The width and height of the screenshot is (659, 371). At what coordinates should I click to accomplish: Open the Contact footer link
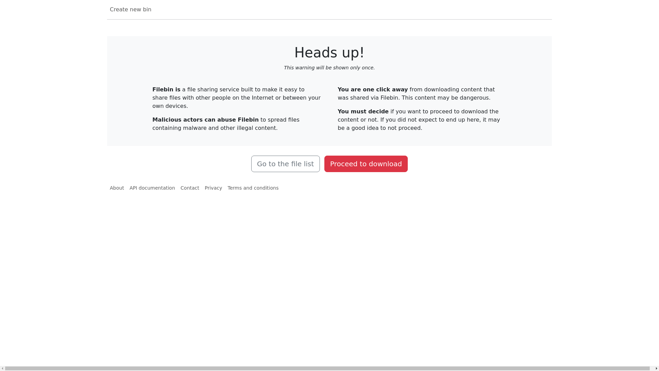pyautogui.click(x=190, y=188)
